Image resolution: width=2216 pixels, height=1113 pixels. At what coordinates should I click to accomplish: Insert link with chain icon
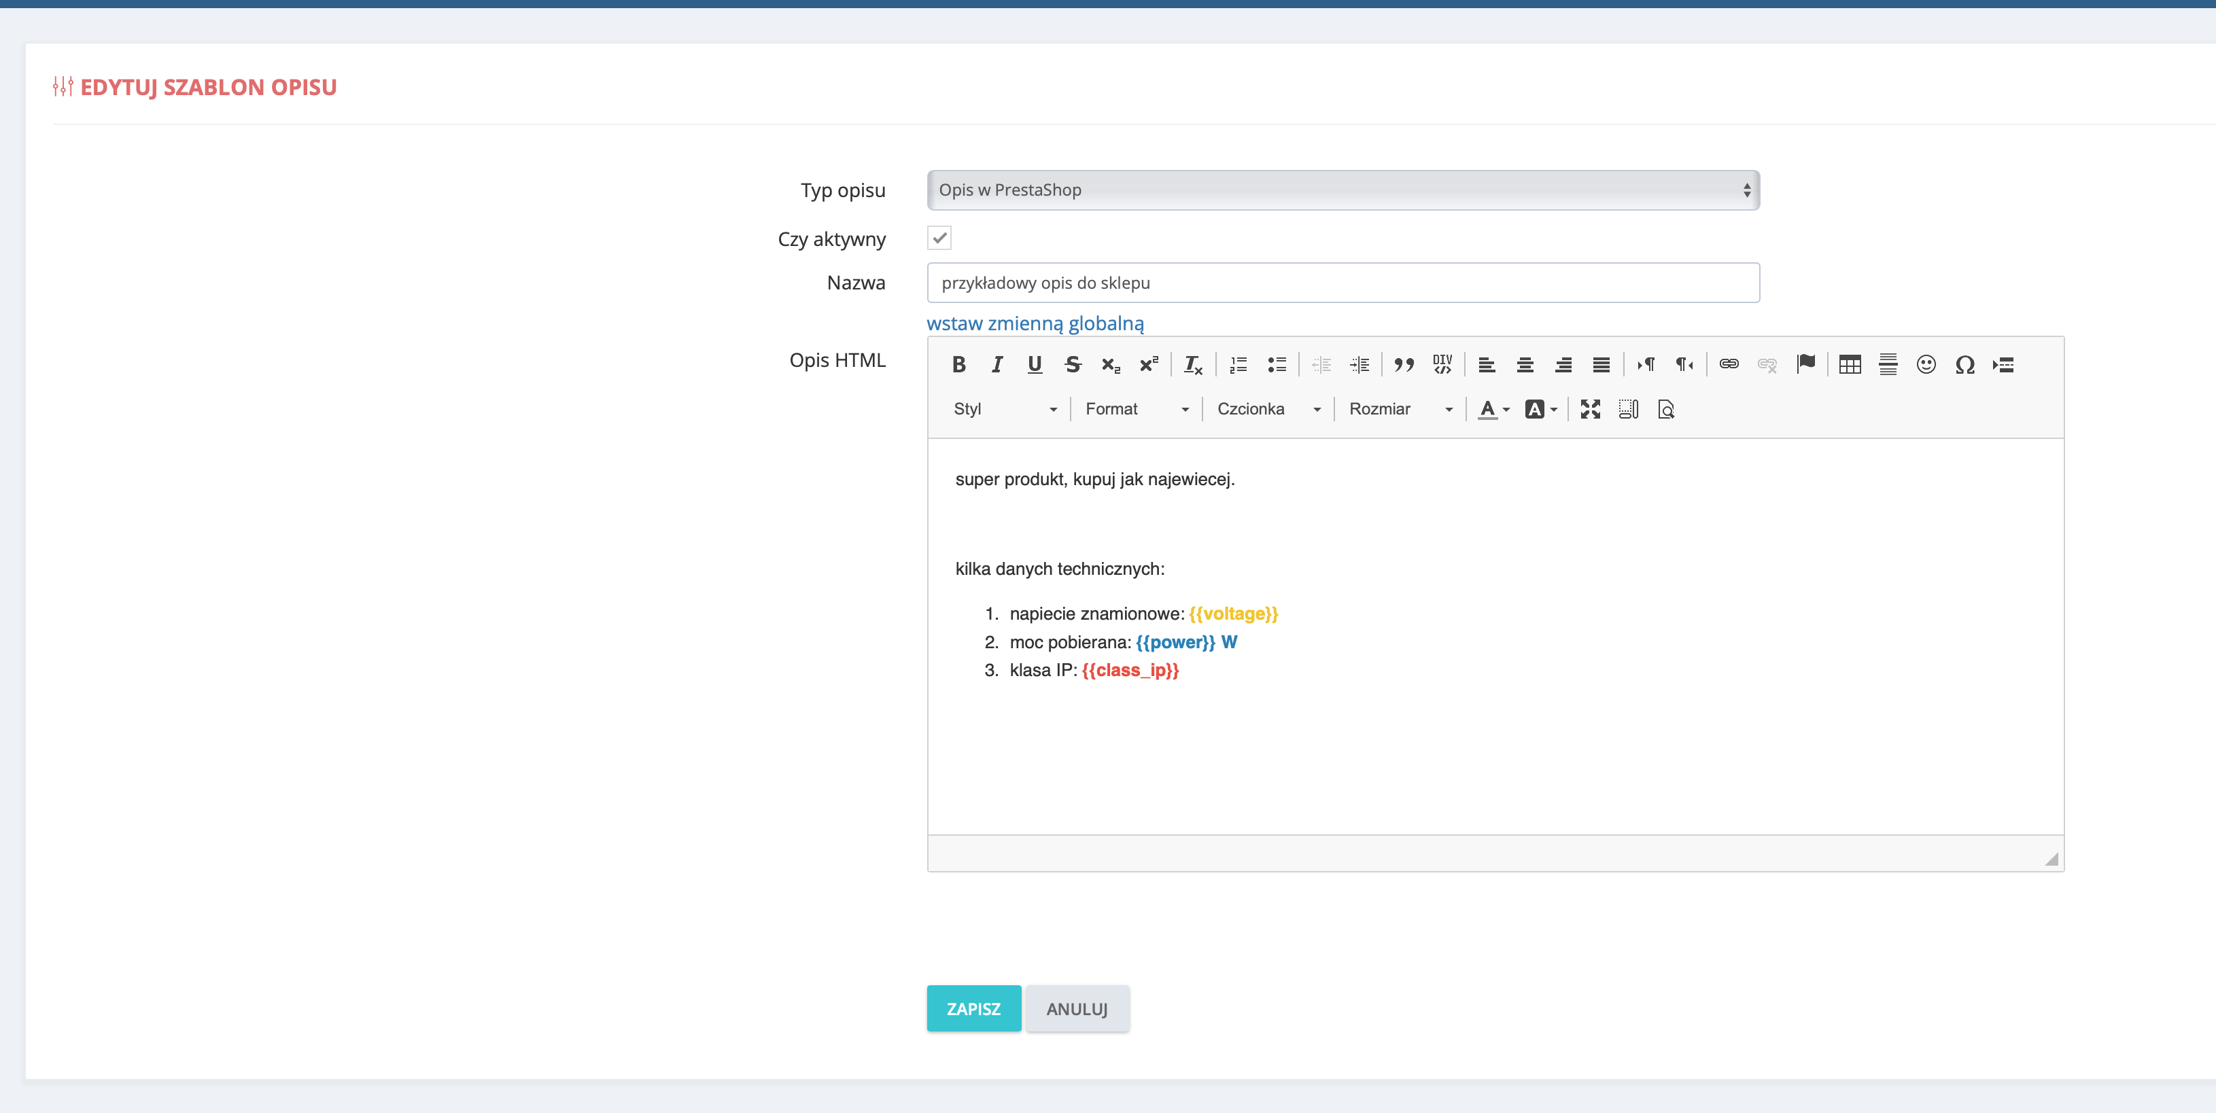click(x=1729, y=365)
